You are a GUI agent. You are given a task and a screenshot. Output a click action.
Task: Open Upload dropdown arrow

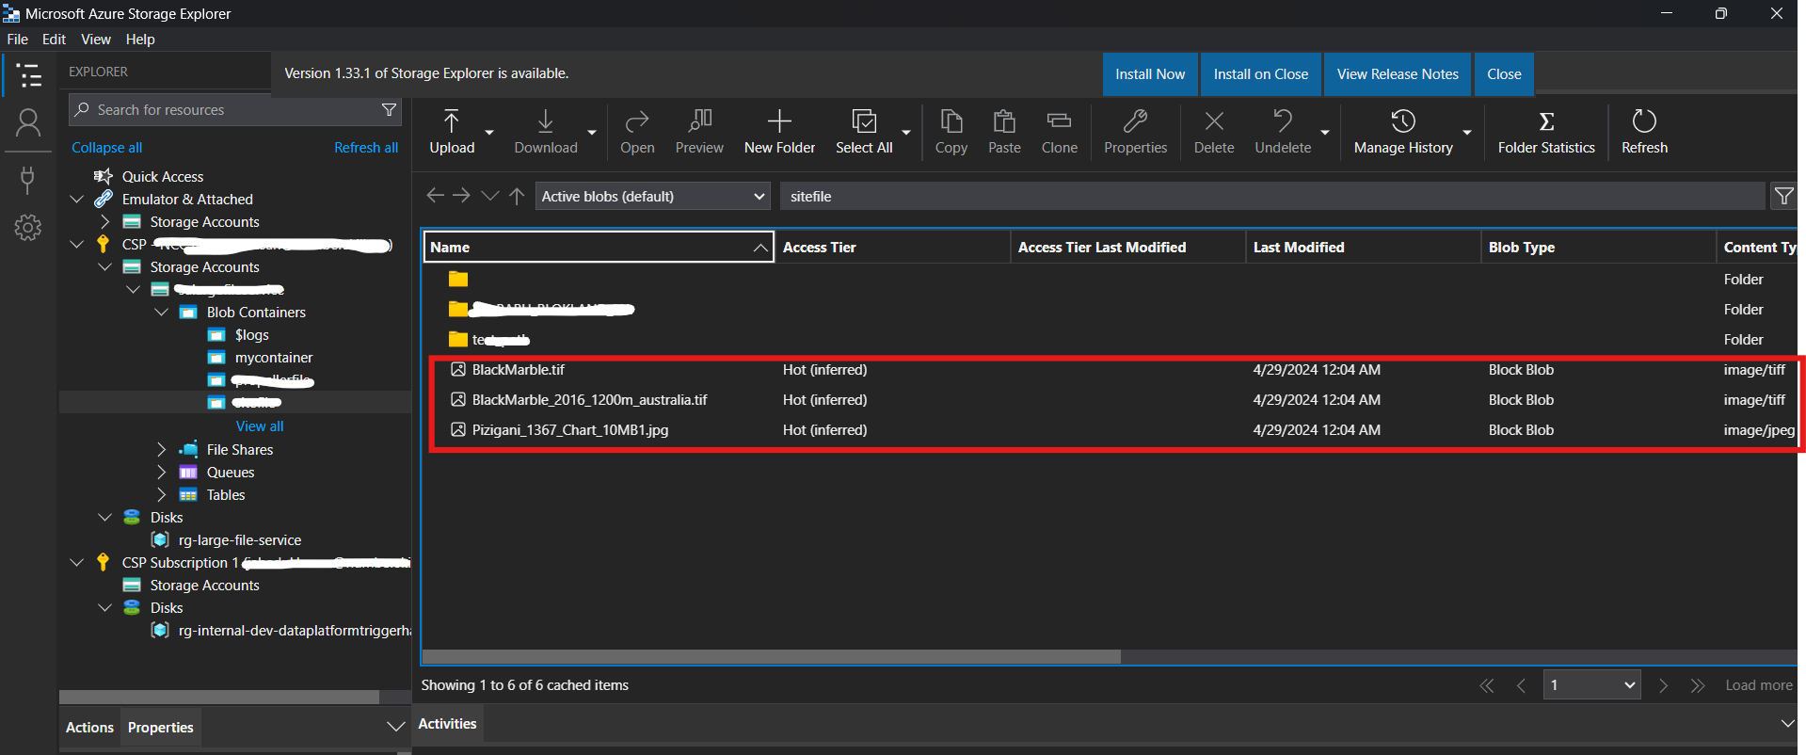[x=489, y=133]
